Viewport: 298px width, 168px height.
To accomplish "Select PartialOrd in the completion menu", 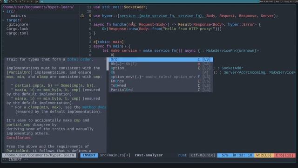I will coord(161,90).
